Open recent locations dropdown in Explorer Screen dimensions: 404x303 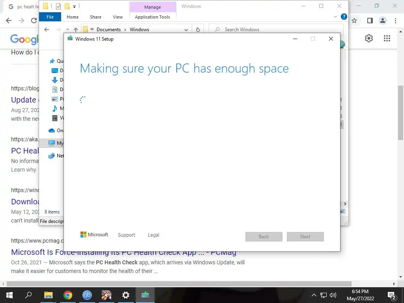(67, 30)
